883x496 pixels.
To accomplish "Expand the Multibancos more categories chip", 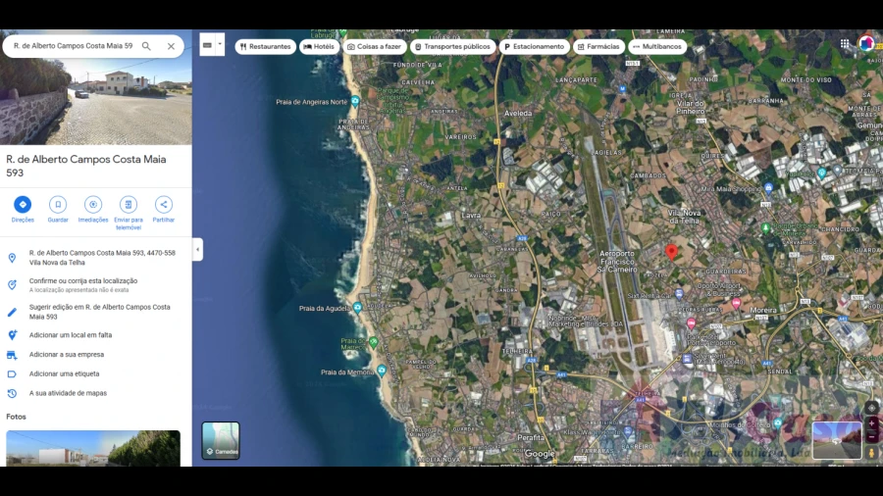I will pyautogui.click(x=656, y=46).
